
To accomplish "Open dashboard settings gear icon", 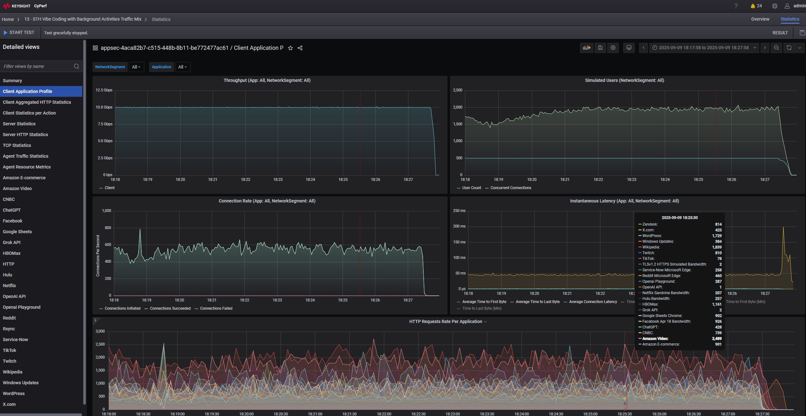I will pos(613,48).
